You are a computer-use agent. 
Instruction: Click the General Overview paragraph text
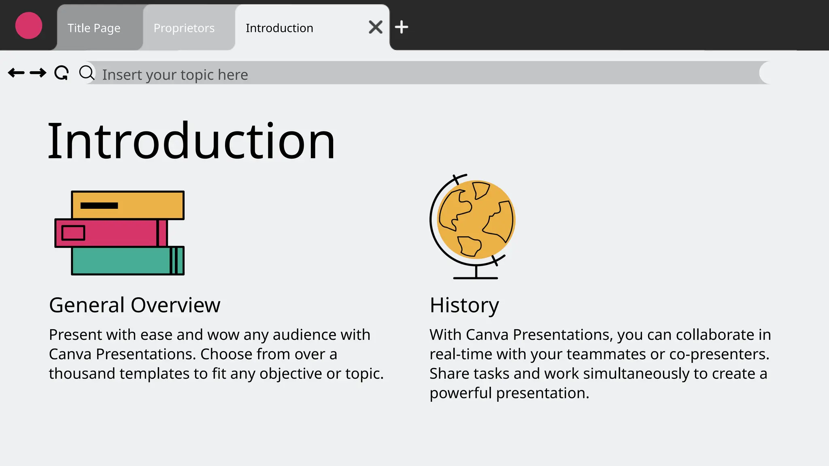click(x=216, y=354)
